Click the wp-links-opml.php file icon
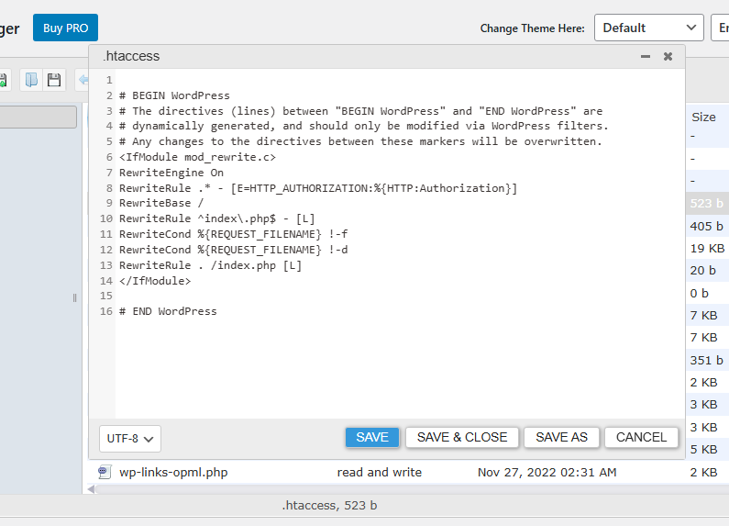The width and height of the screenshot is (729, 526). [x=105, y=472]
